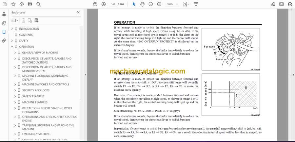The height and width of the screenshot is (142, 295).
Task: Open the share with others icon
Action: click(x=290, y=4)
